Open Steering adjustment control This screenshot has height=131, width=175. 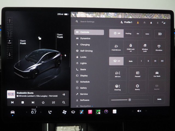pos(118,87)
